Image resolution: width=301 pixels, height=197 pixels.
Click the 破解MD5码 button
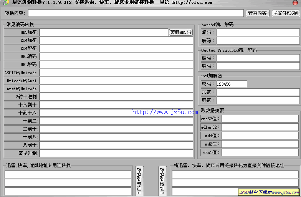click(x=180, y=32)
